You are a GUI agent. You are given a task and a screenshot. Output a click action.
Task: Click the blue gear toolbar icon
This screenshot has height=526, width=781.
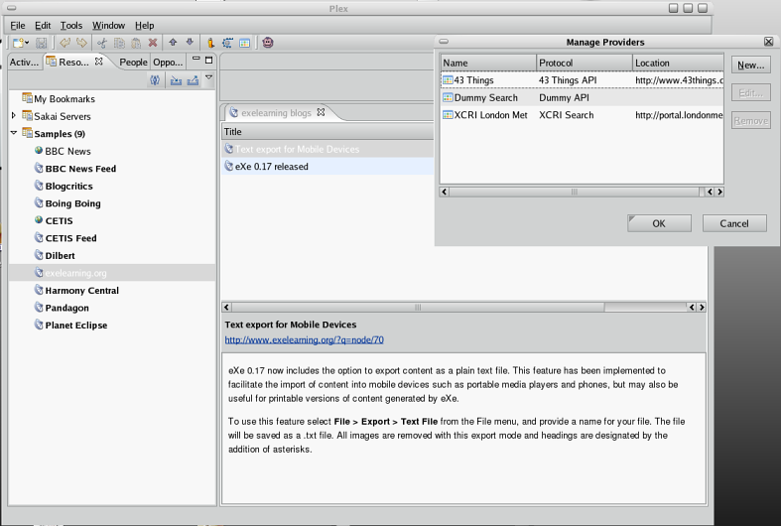click(227, 43)
